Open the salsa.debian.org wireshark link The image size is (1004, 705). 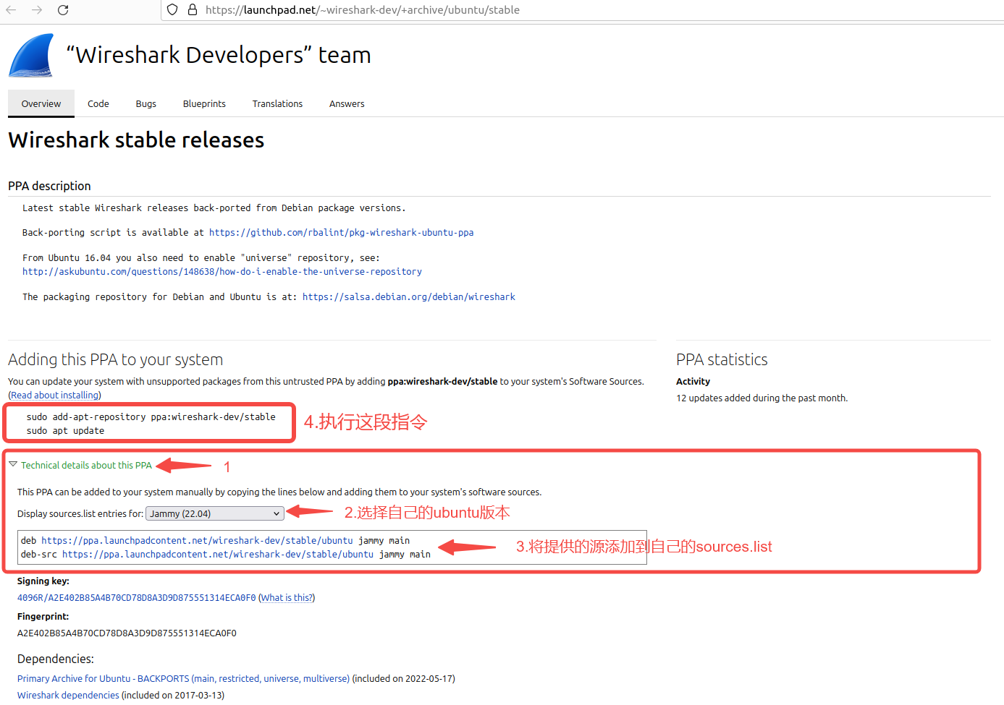point(409,297)
